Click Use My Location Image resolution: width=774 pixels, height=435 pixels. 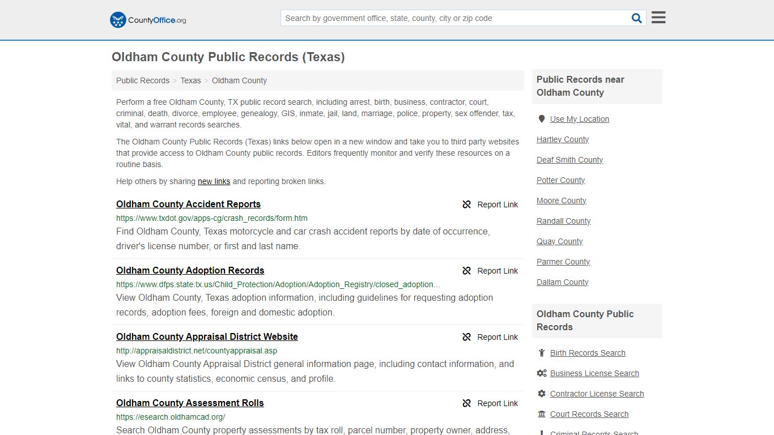[x=580, y=119]
